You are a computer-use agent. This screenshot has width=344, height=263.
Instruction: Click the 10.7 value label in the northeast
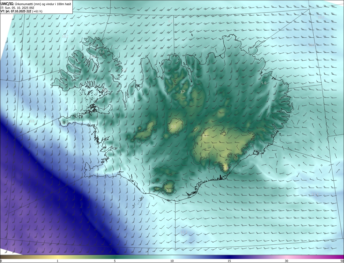click(321, 17)
